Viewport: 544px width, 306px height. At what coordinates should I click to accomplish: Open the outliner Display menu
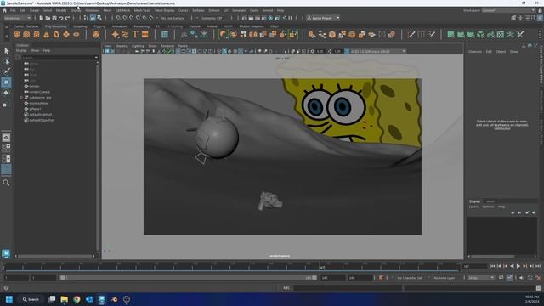coord(21,51)
